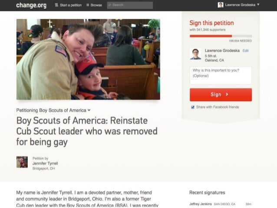Click the signer profile photo in sign panel
The width and height of the screenshot is (277, 208).
195,54
